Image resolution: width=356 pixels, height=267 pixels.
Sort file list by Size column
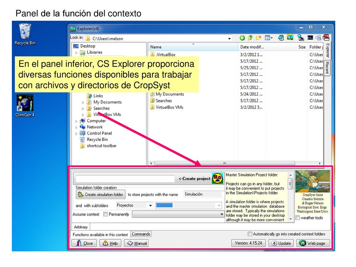point(287,47)
